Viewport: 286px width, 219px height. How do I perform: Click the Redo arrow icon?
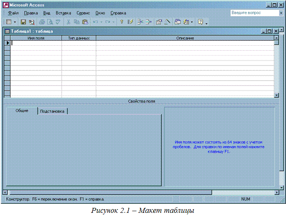pyautogui.click(x=108, y=22)
